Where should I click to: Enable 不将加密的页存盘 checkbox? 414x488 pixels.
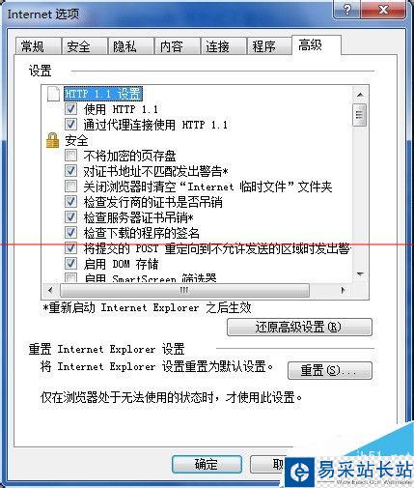click(70, 156)
